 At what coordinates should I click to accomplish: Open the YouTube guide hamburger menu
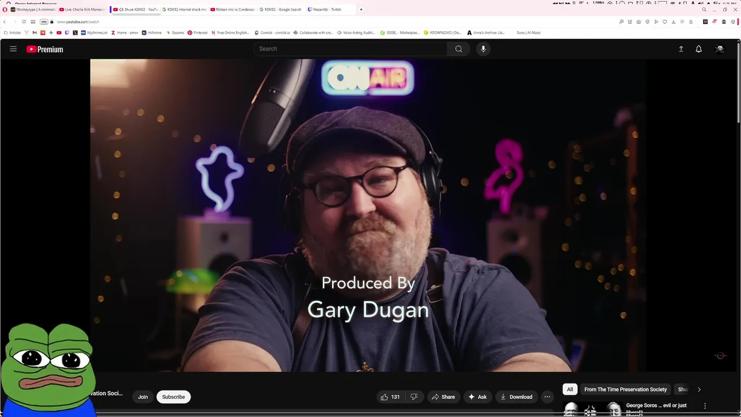[x=13, y=49]
